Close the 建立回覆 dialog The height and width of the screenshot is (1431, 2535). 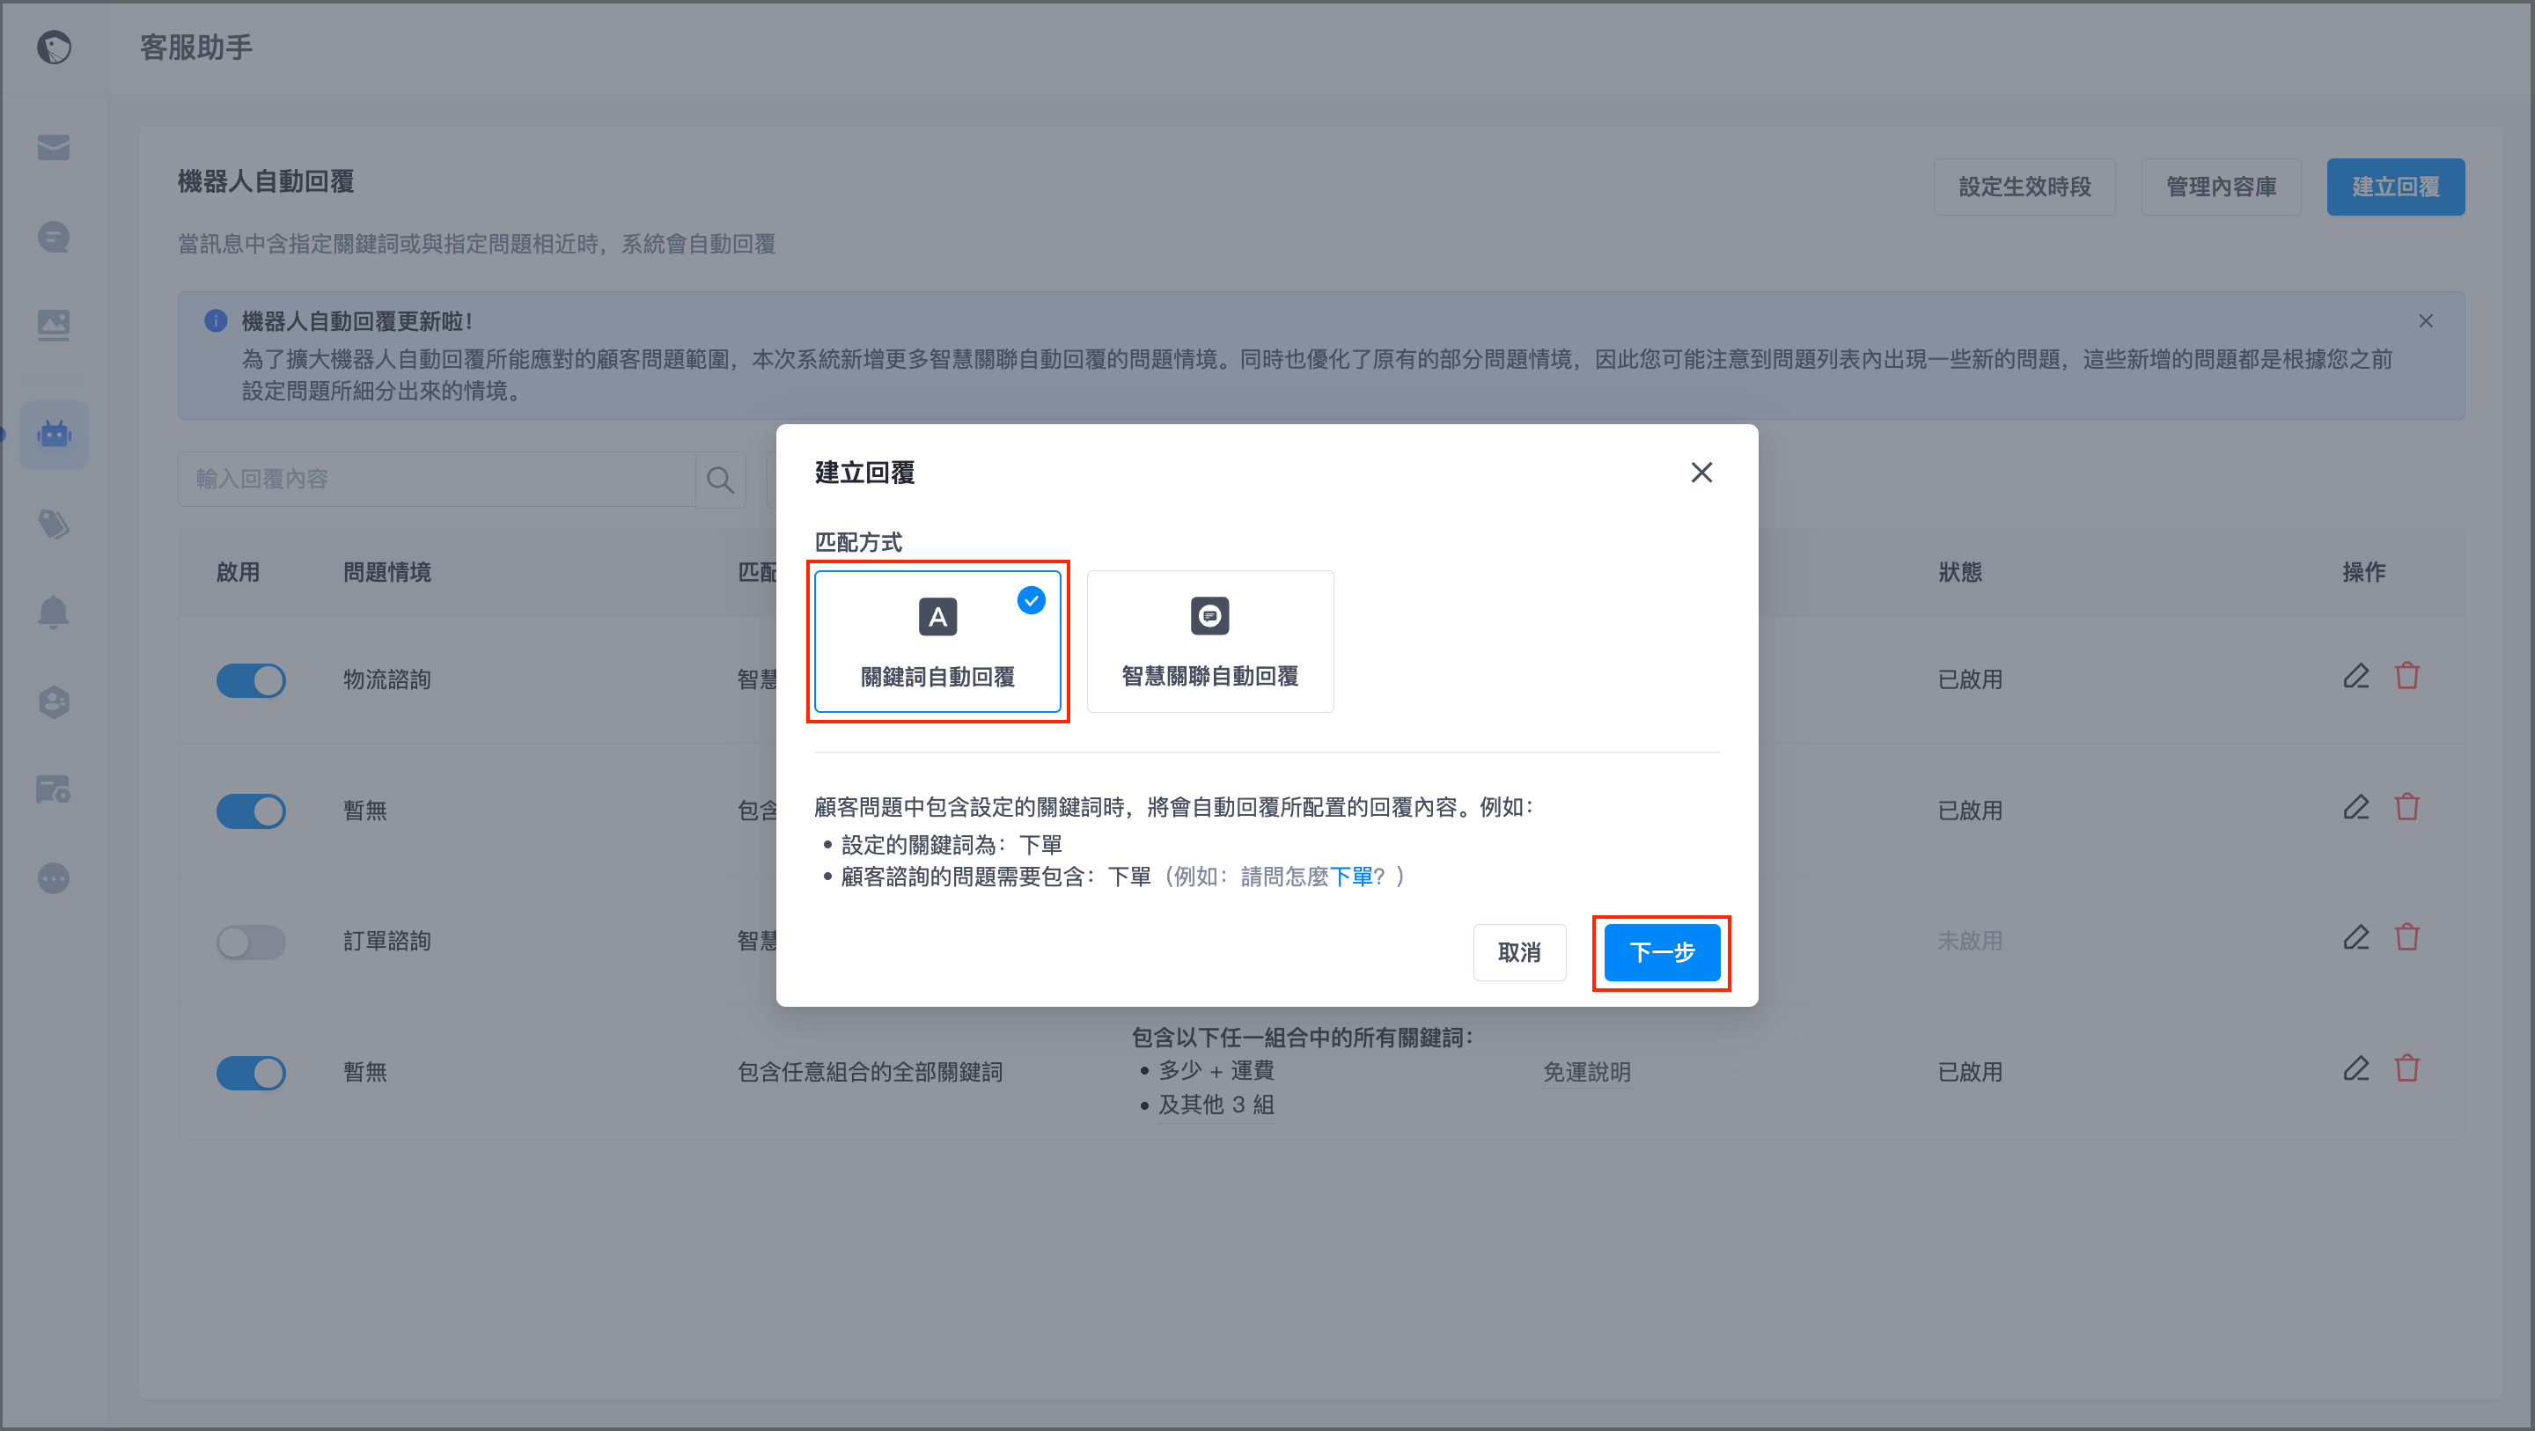click(x=1701, y=473)
